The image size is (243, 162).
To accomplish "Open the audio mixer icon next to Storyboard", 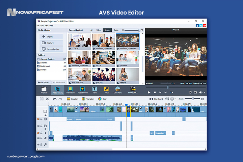I will [x=167, y=99].
